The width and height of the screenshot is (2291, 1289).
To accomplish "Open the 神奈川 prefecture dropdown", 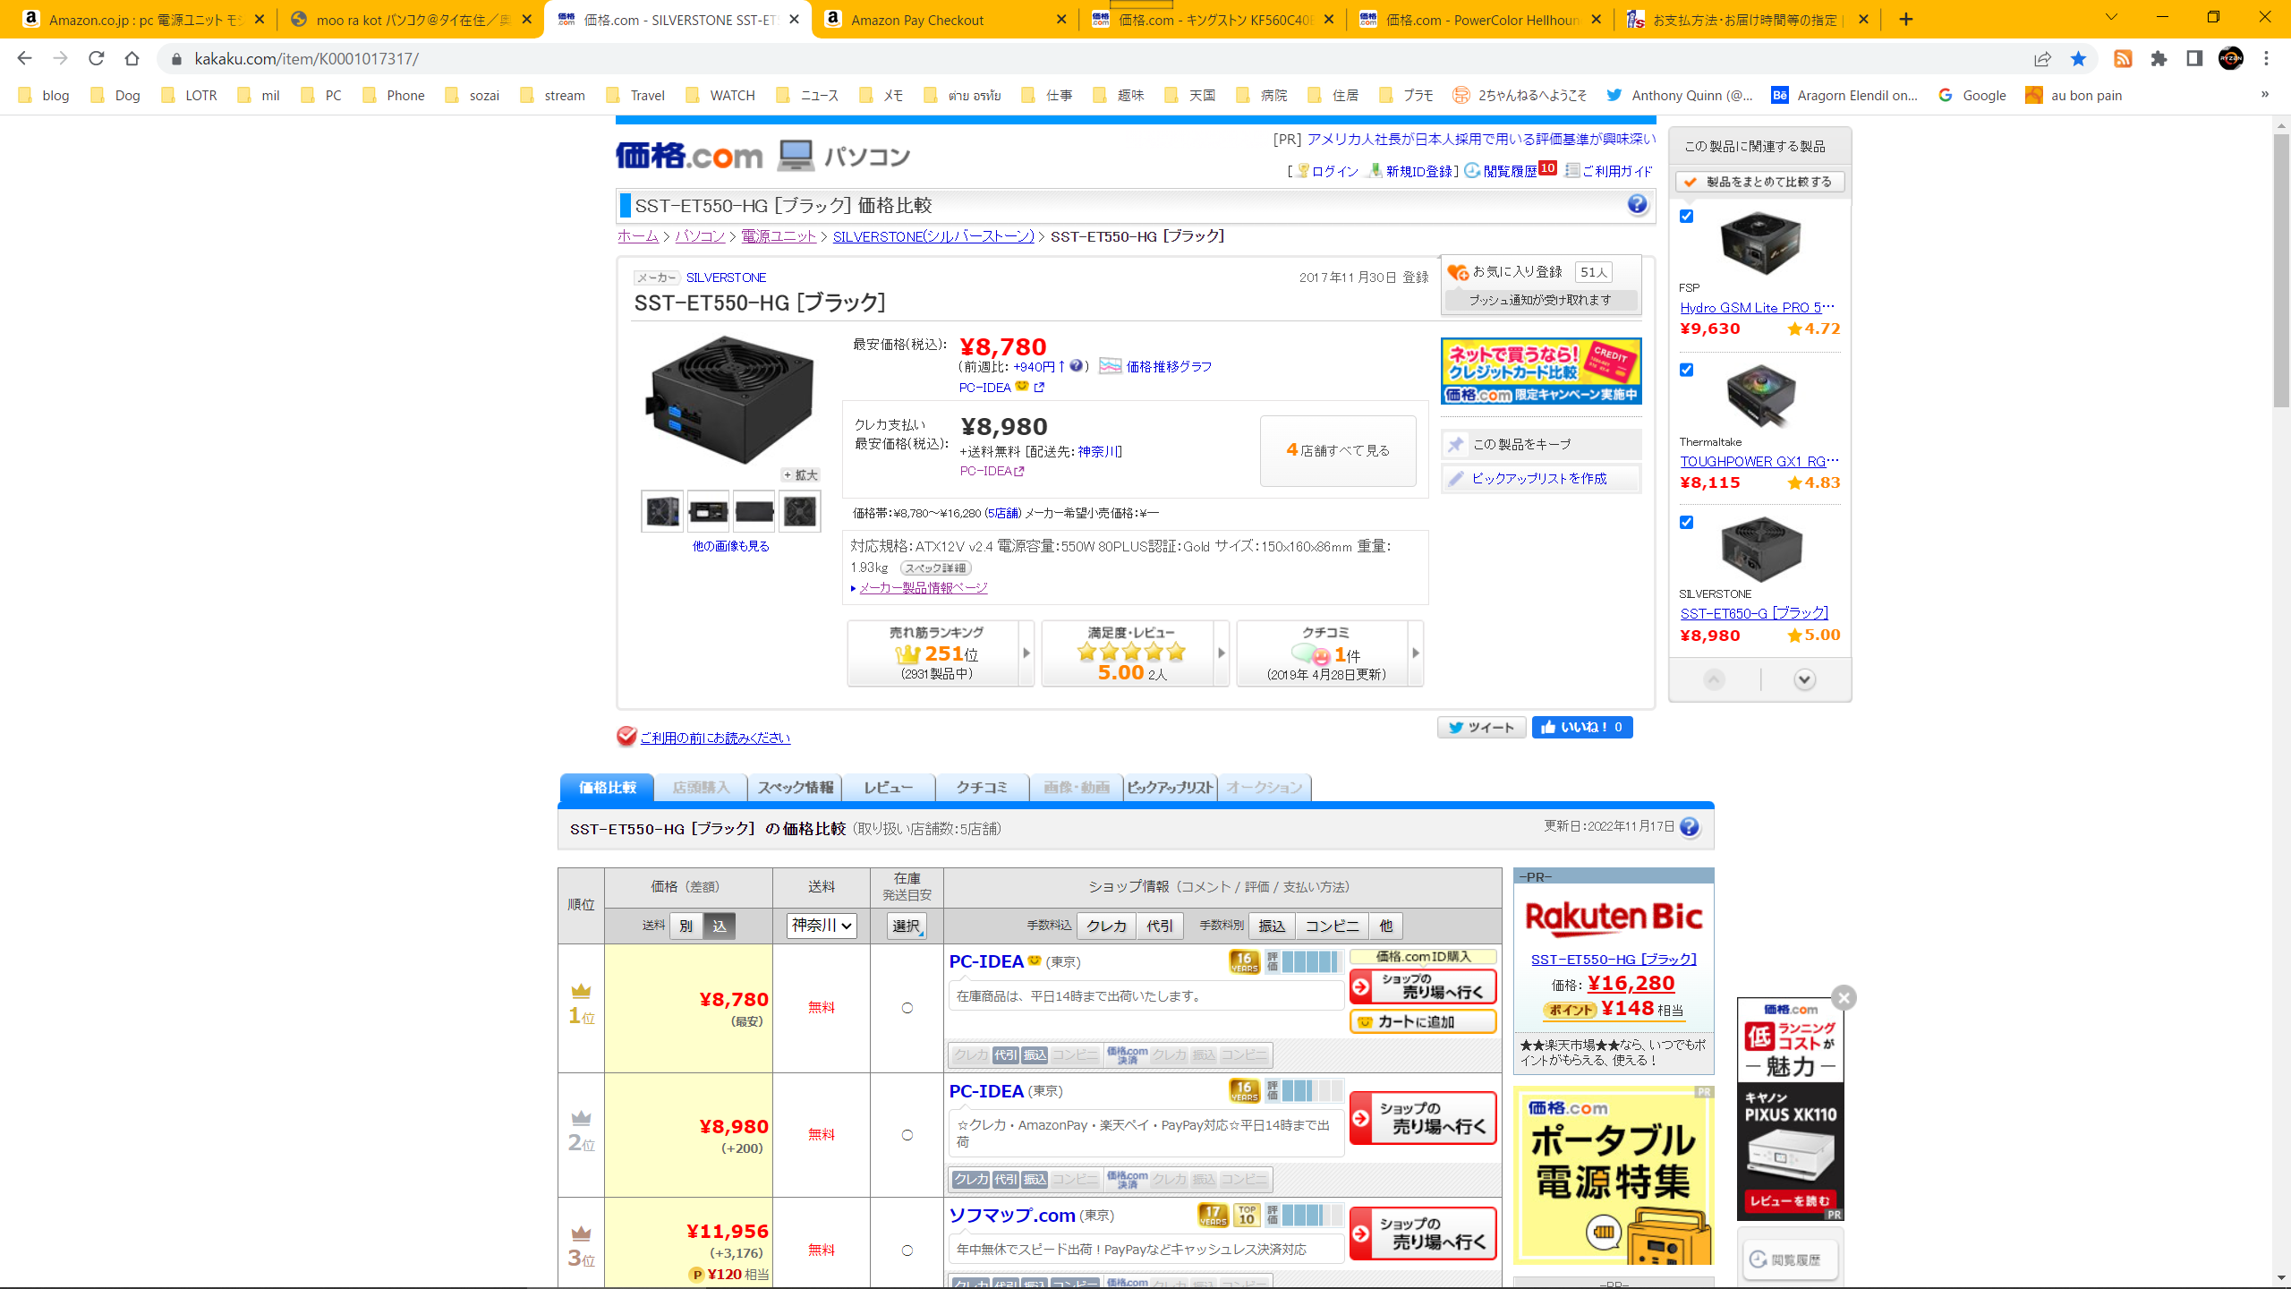I will pyautogui.click(x=822, y=926).
